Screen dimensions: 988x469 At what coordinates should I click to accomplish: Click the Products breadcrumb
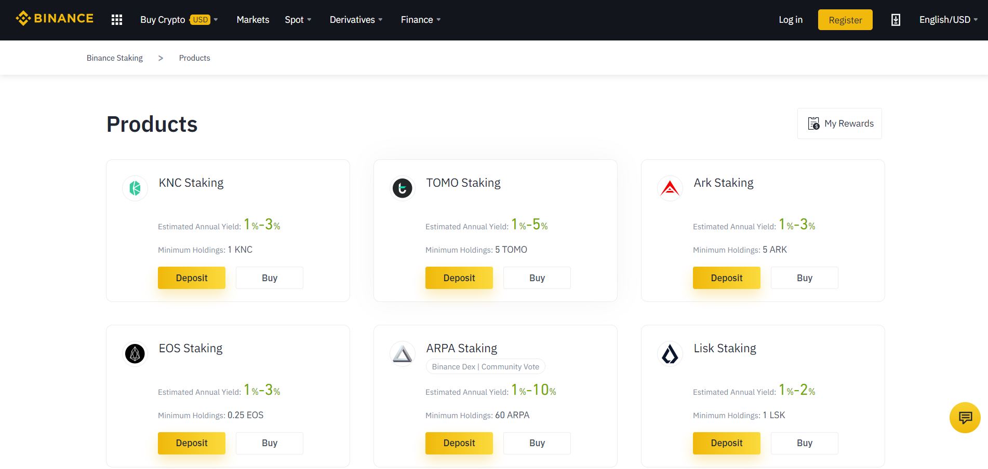(195, 58)
